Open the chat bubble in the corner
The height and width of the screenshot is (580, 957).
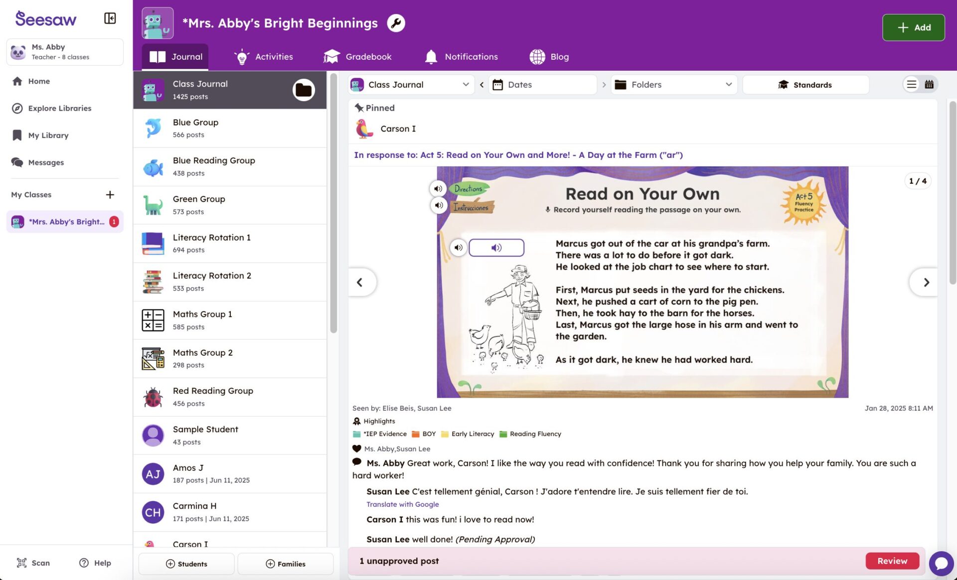pyautogui.click(x=941, y=564)
